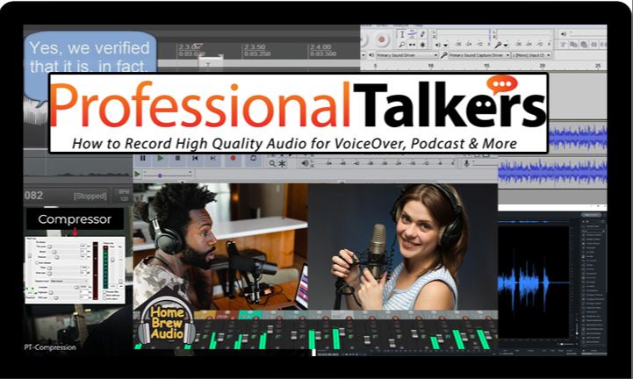
Task: Click the Play-at-speed green arrow
Action: [x=137, y=174]
